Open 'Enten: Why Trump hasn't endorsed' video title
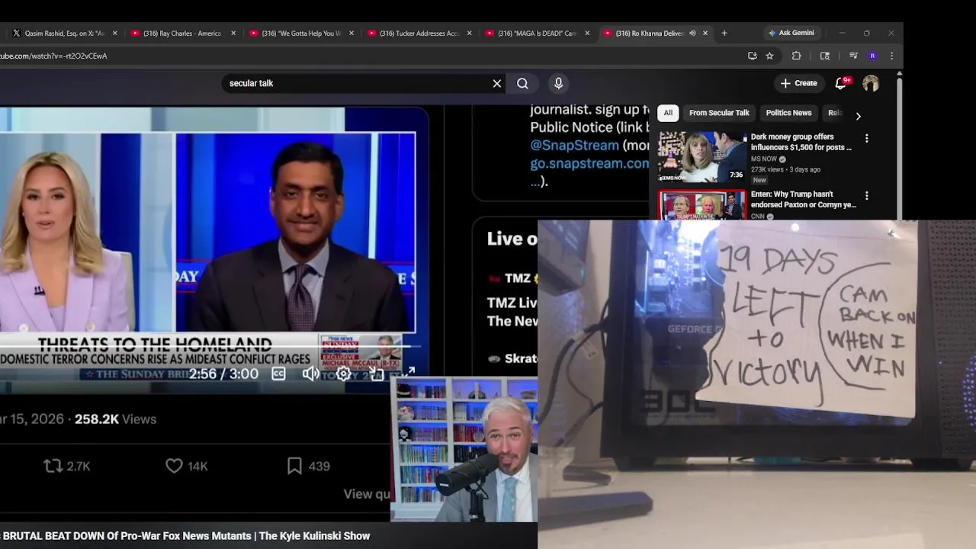The width and height of the screenshot is (976, 549). (804, 199)
